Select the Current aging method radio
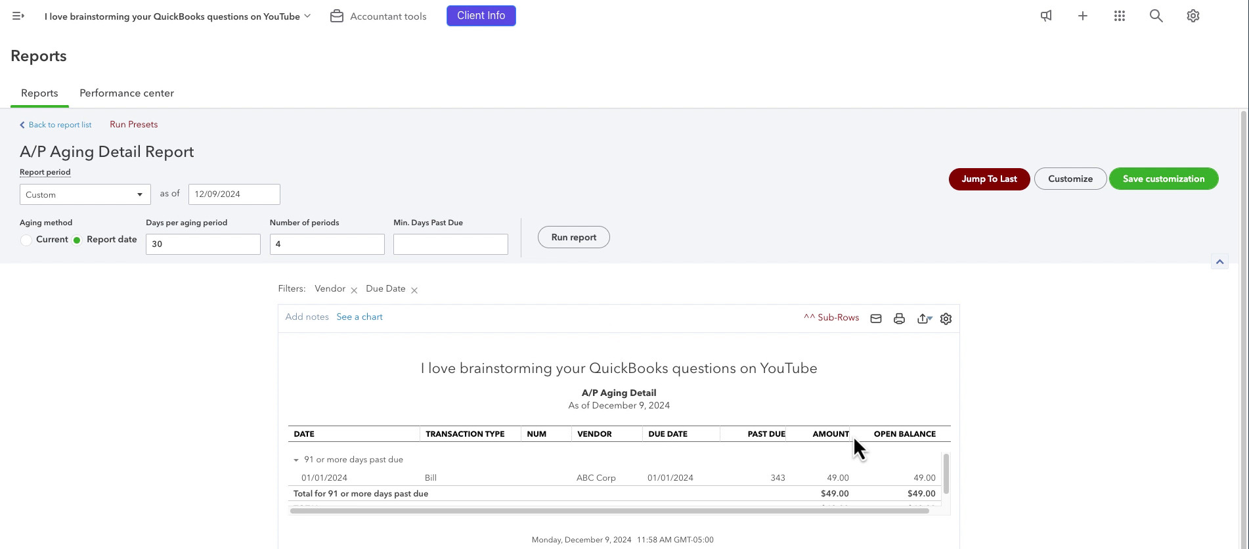The height and width of the screenshot is (549, 1249). (26, 240)
